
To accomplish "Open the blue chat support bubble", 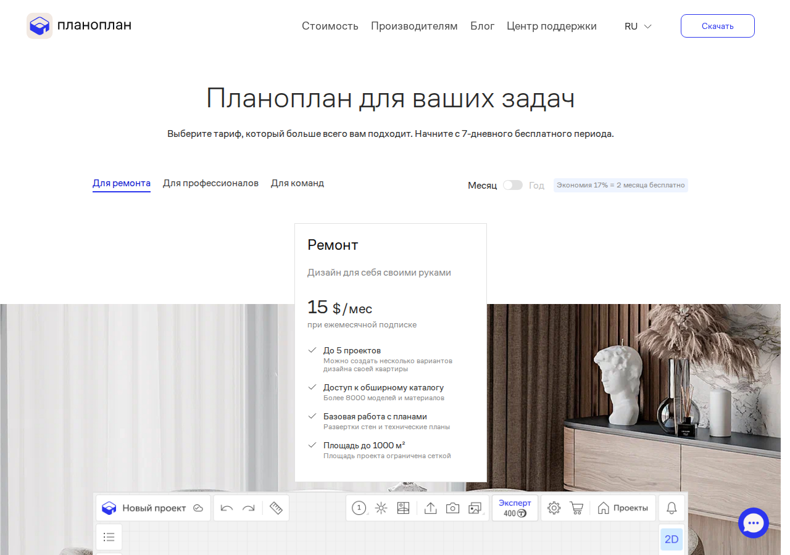I will pos(754,523).
